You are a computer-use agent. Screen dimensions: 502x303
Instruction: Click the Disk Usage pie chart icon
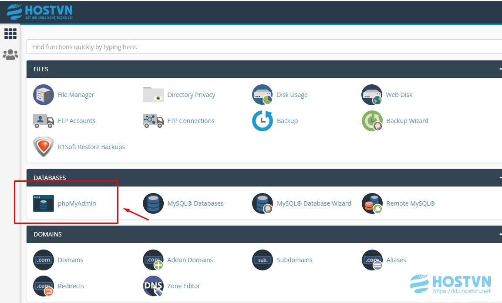pos(263,95)
